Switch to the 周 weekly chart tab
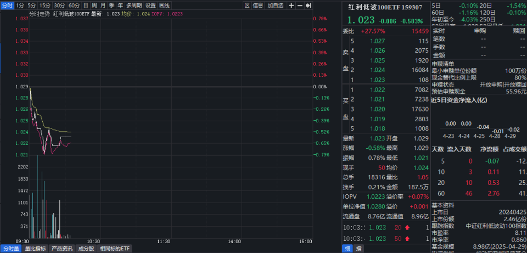 point(94,5)
